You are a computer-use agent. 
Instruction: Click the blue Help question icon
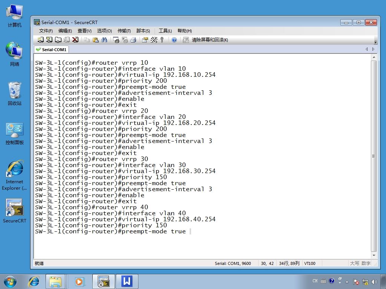[x=174, y=40]
